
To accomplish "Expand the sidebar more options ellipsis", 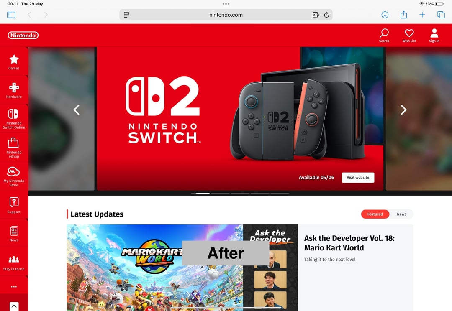I will click(14, 287).
